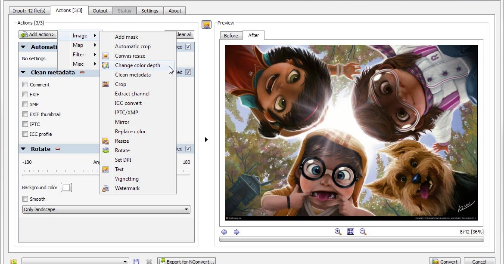Expand the Image submenu
This screenshot has height=264, width=504.
79,36
